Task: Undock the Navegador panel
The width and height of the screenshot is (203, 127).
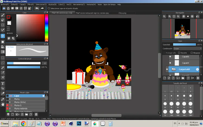Action: 199,12
